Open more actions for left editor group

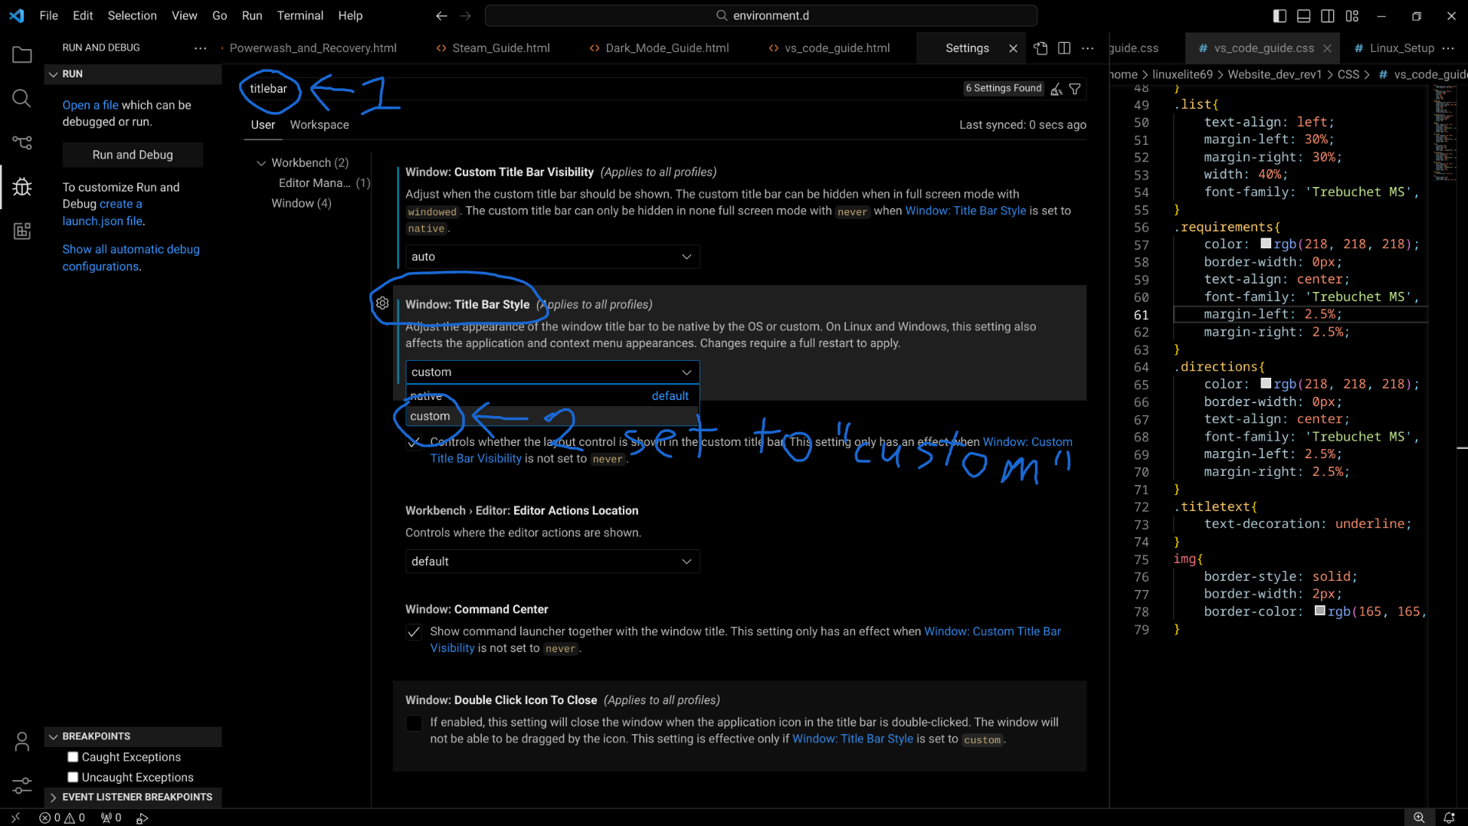pos(1087,48)
